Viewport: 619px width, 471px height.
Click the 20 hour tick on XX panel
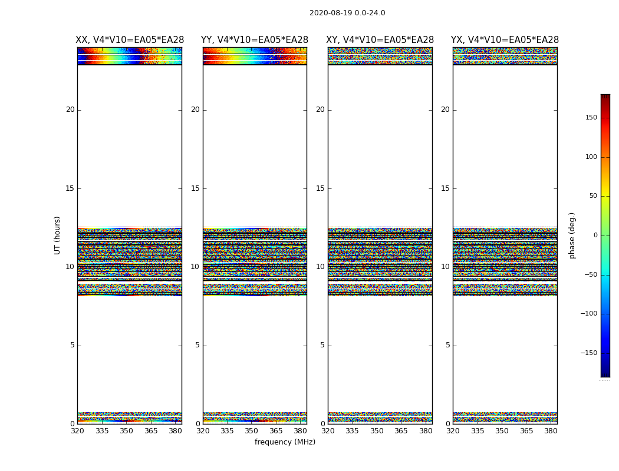click(x=70, y=110)
